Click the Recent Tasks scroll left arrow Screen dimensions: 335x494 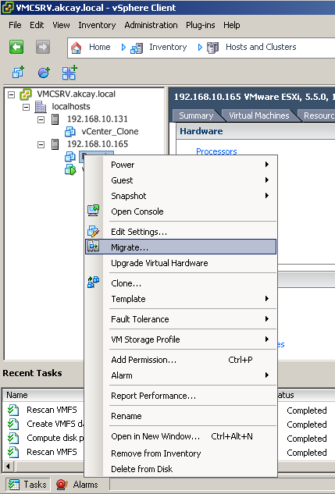click(8, 466)
